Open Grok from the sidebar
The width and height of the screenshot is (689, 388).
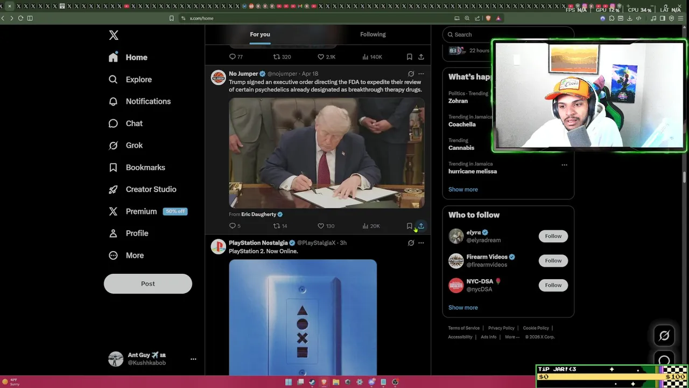125,145
